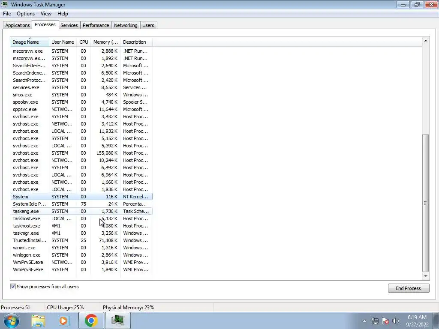439x329 pixels.
Task: Open Windows Explorer from the taskbar
Action: (38, 321)
